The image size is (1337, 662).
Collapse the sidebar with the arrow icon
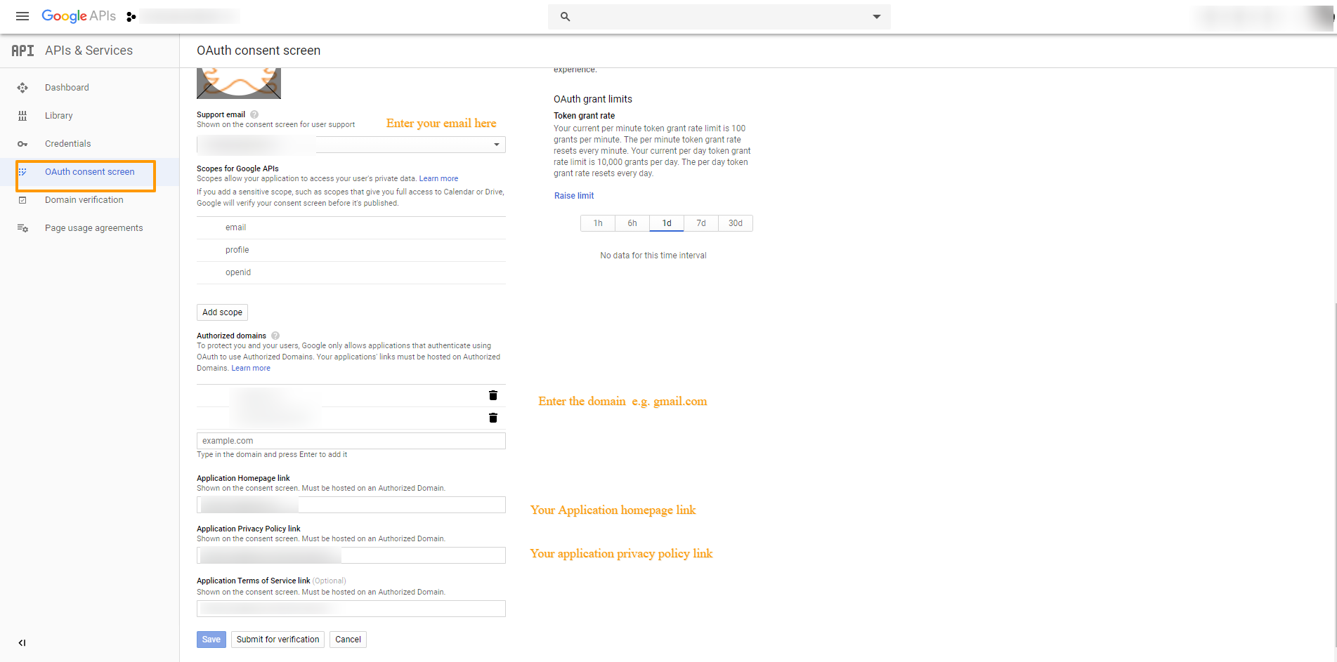[22, 642]
